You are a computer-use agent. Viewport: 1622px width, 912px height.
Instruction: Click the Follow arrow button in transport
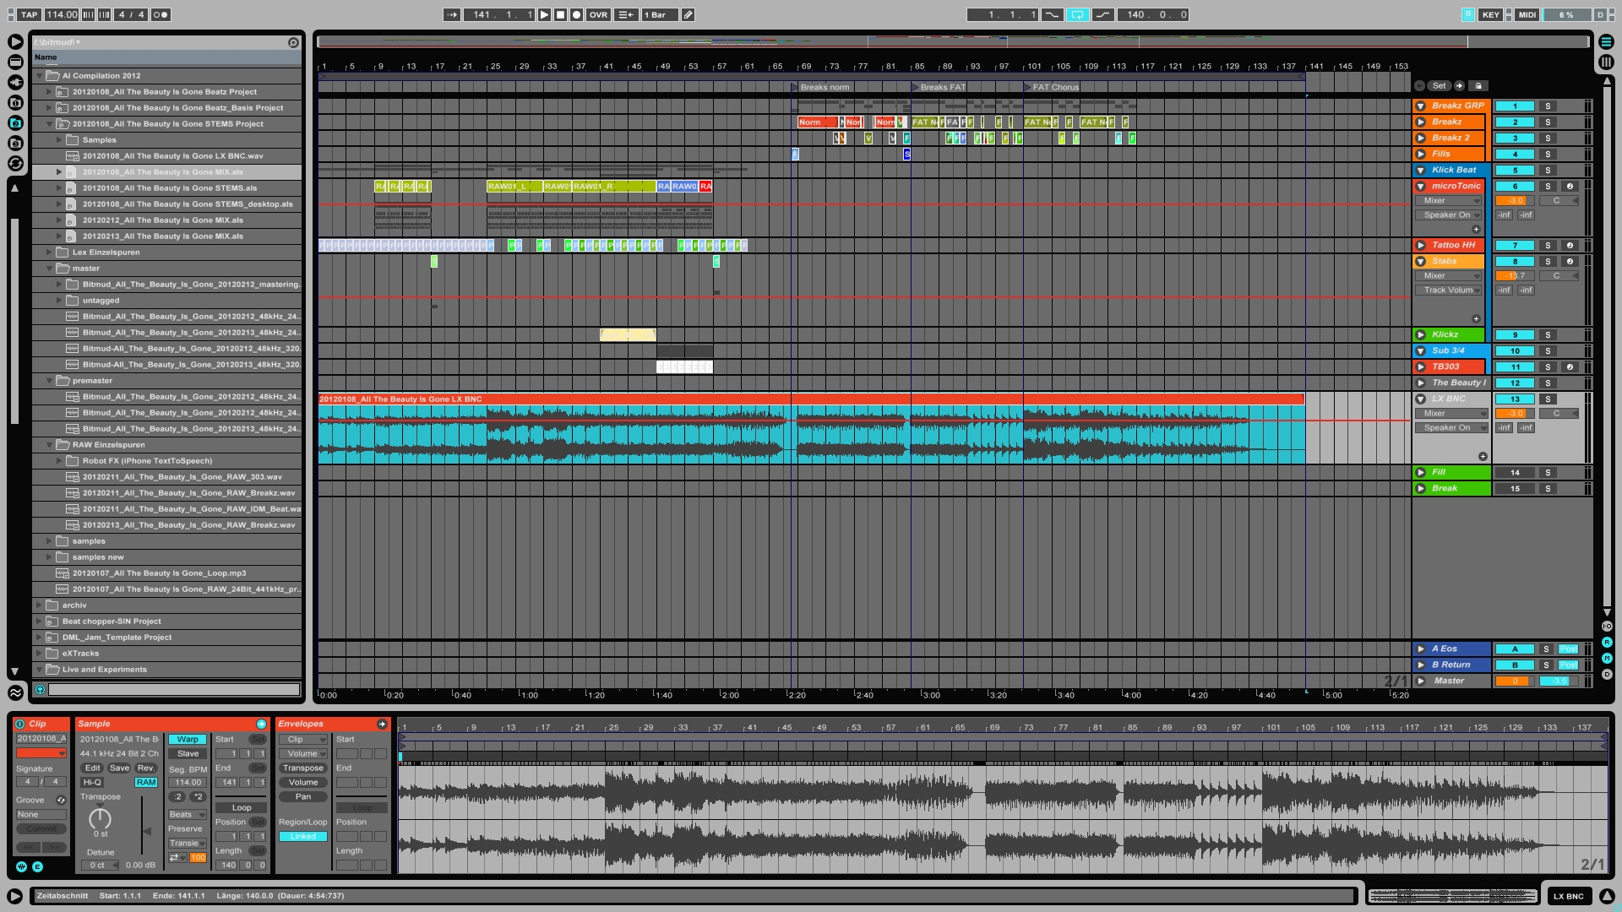(x=452, y=14)
